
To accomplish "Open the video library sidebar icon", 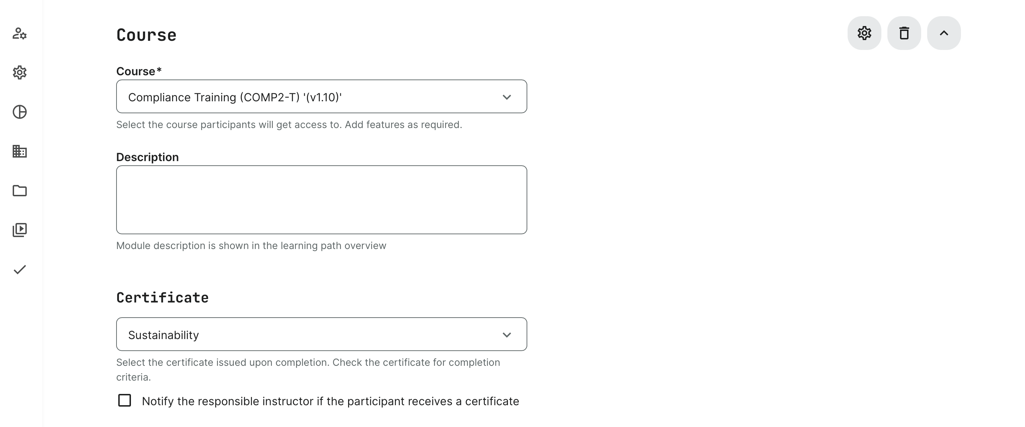I will pos(19,230).
